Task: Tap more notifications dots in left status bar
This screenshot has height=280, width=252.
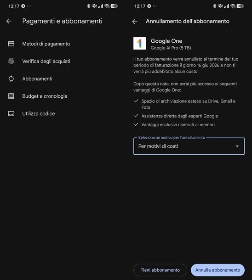Action: (x=29, y=6)
